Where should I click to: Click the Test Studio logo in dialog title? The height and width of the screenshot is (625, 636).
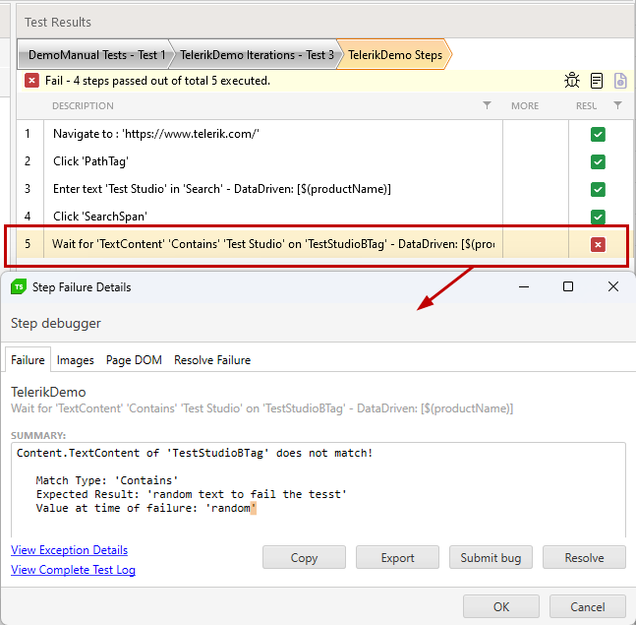click(19, 286)
